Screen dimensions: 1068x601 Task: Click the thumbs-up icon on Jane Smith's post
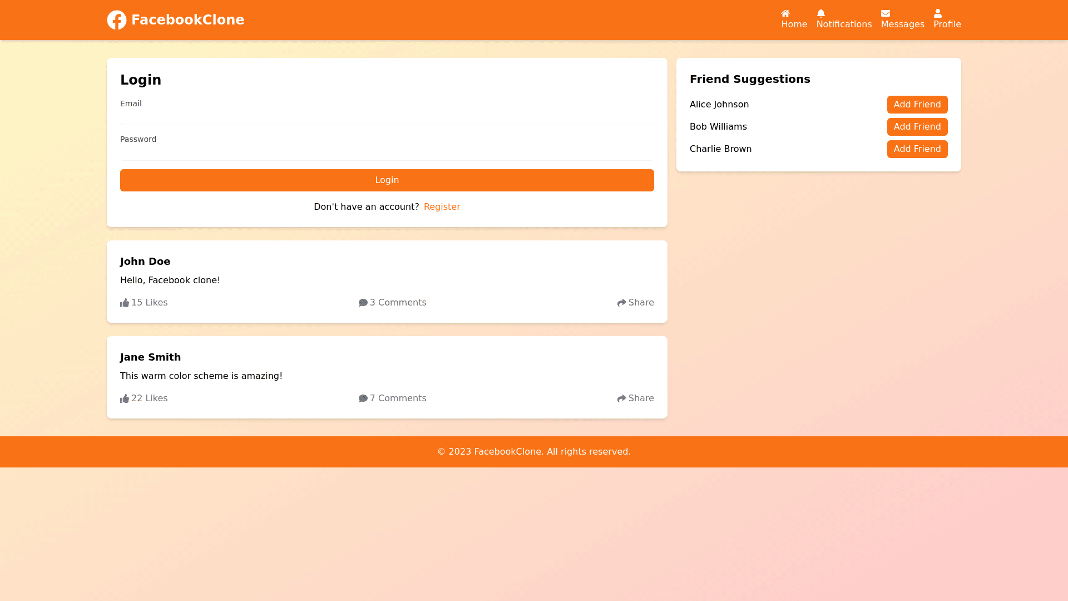[x=125, y=398]
